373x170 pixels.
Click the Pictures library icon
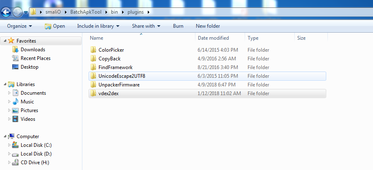point(15,110)
